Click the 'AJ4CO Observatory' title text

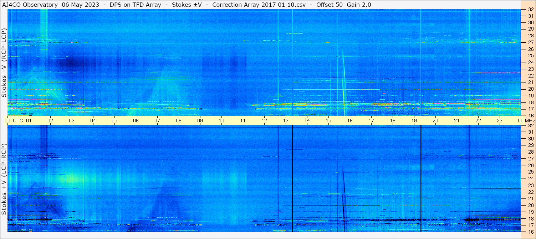tap(30, 5)
